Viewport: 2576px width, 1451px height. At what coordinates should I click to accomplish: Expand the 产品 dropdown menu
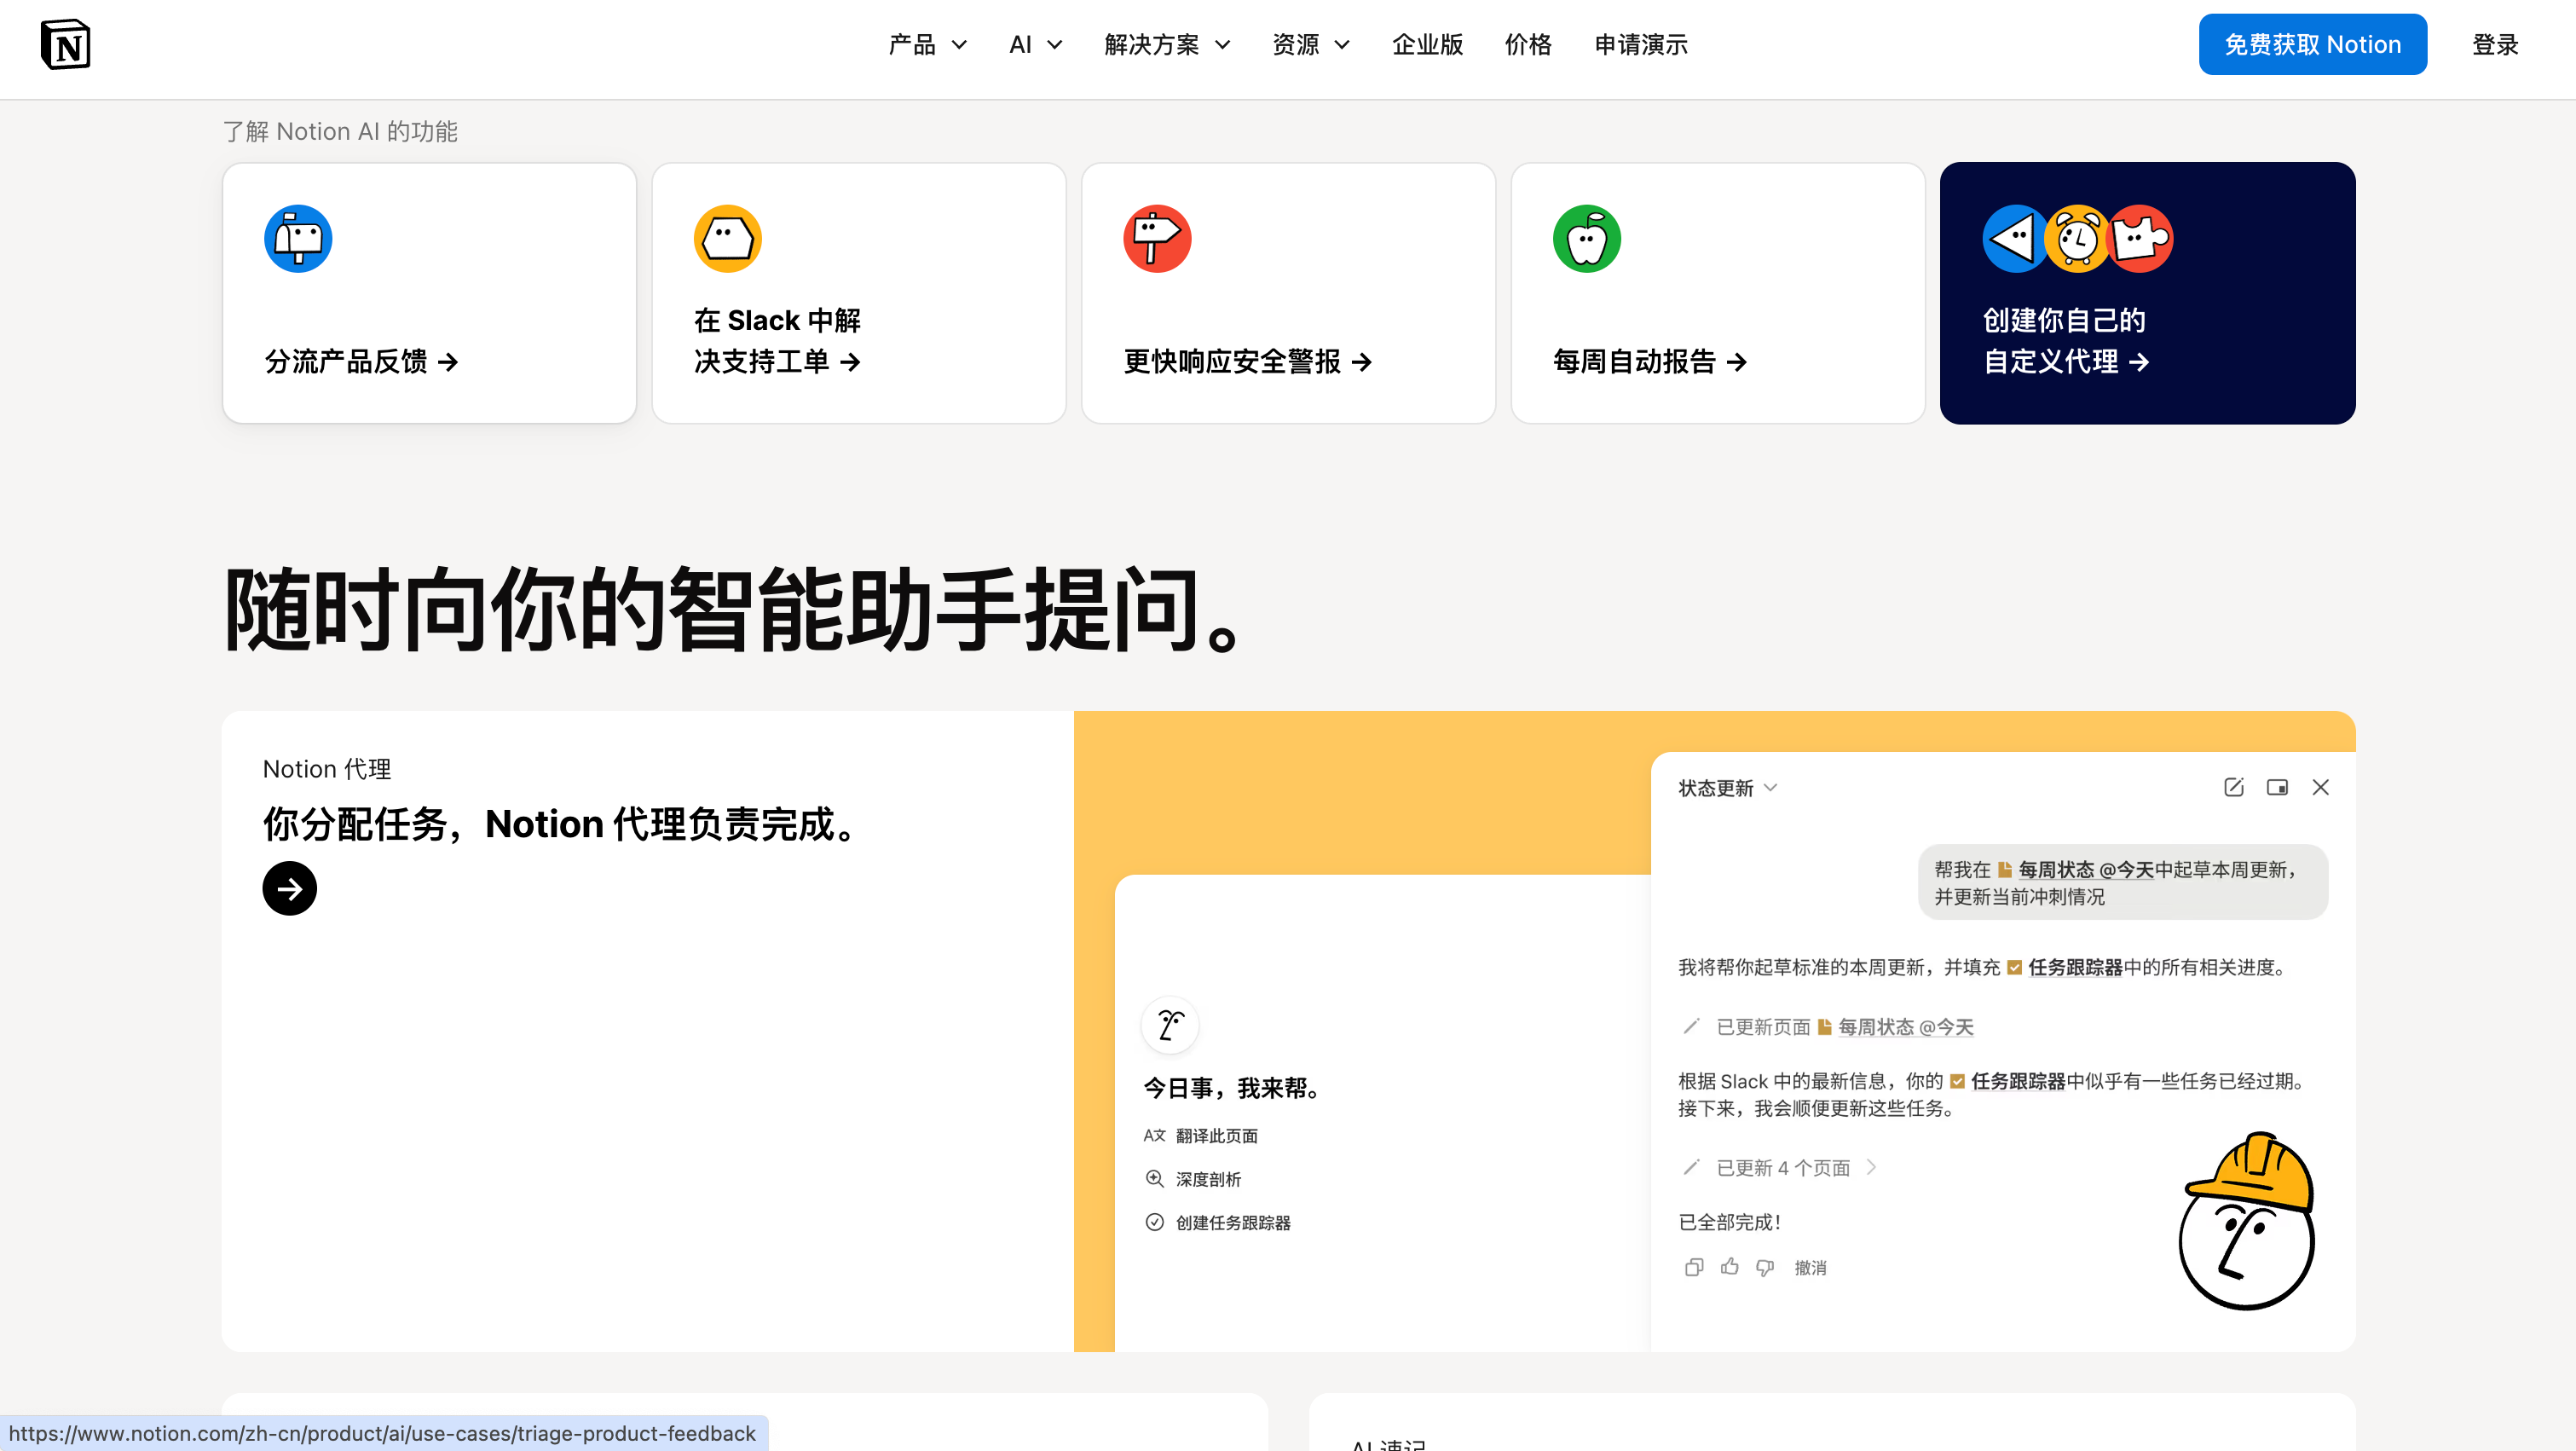[927, 45]
